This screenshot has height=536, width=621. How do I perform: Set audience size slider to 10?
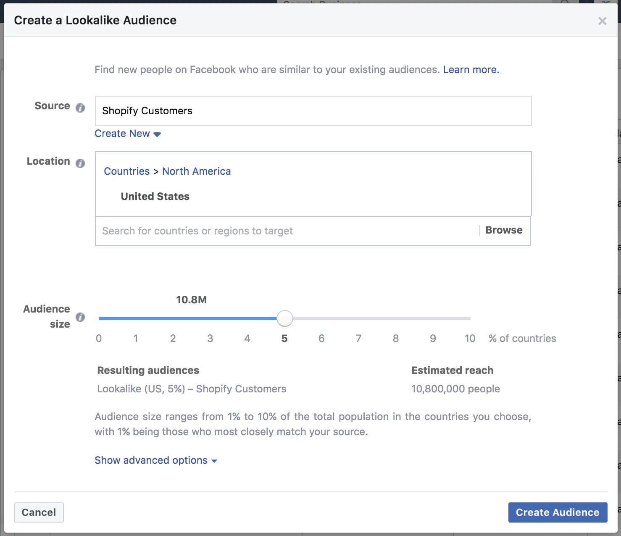tap(470, 318)
